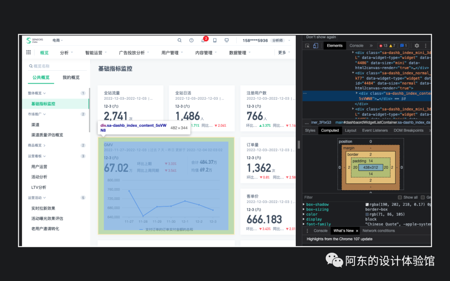Open the apps grid icon
The height and width of the screenshot is (281, 450).
pyautogui.click(x=28, y=52)
